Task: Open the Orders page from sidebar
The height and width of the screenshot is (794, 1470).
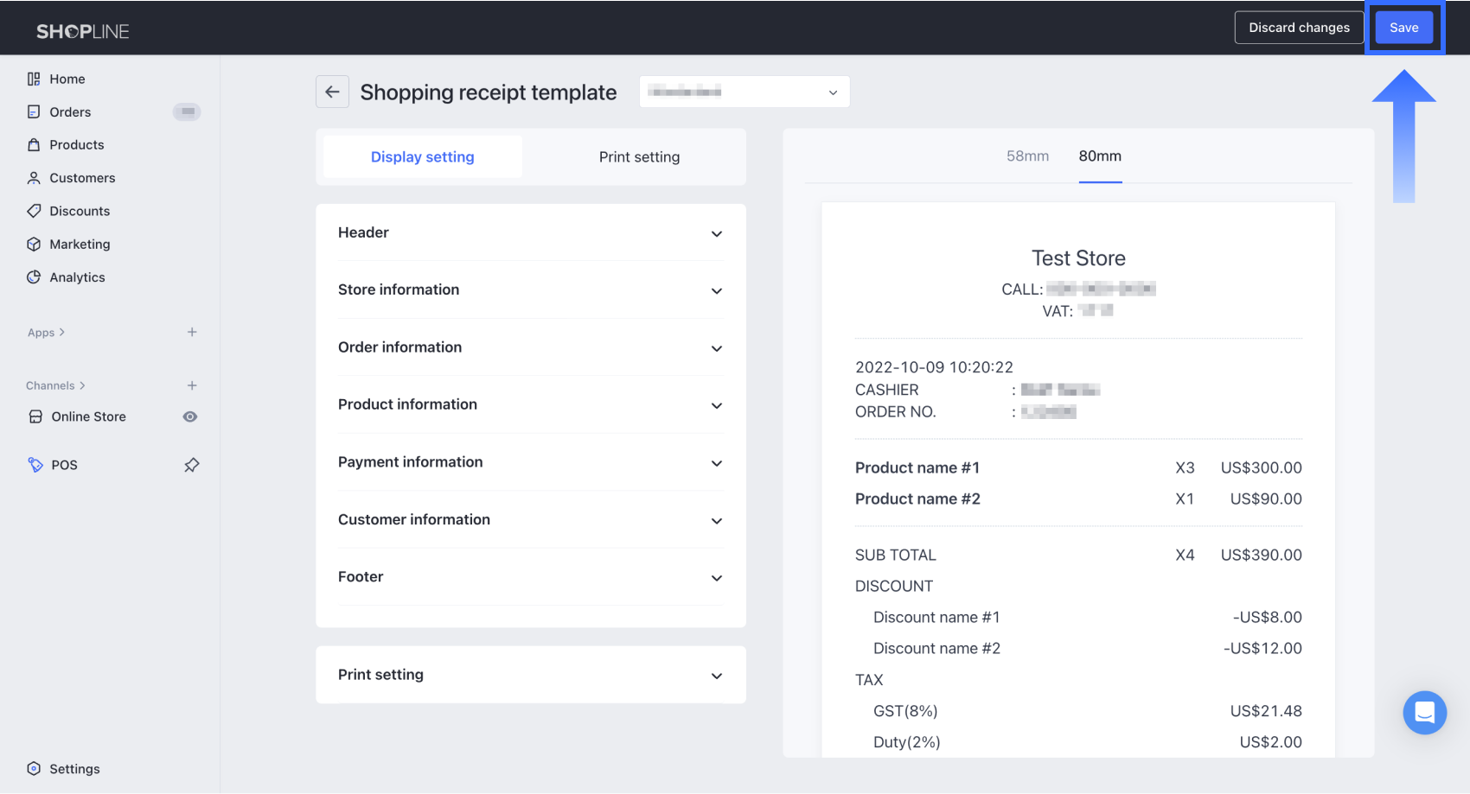Action: click(x=70, y=112)
